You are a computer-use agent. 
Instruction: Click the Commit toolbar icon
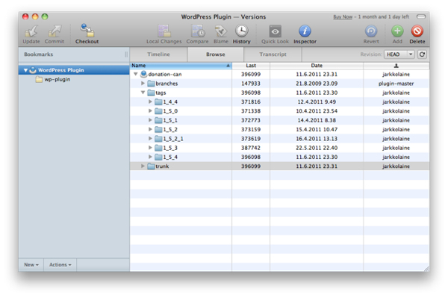55,31
